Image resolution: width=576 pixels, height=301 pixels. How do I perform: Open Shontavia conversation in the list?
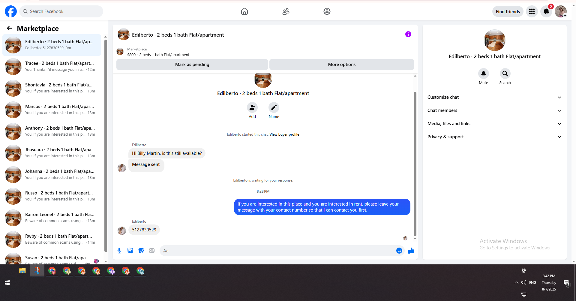52,88
